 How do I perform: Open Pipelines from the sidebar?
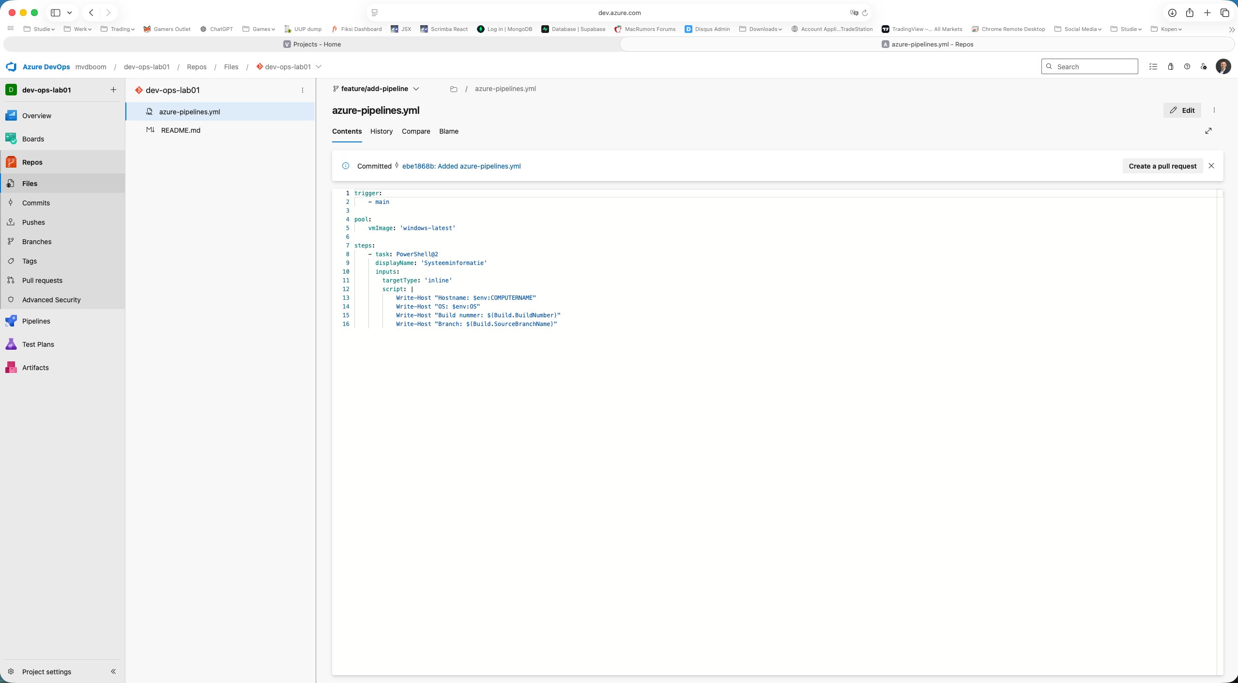coord(36,321)
